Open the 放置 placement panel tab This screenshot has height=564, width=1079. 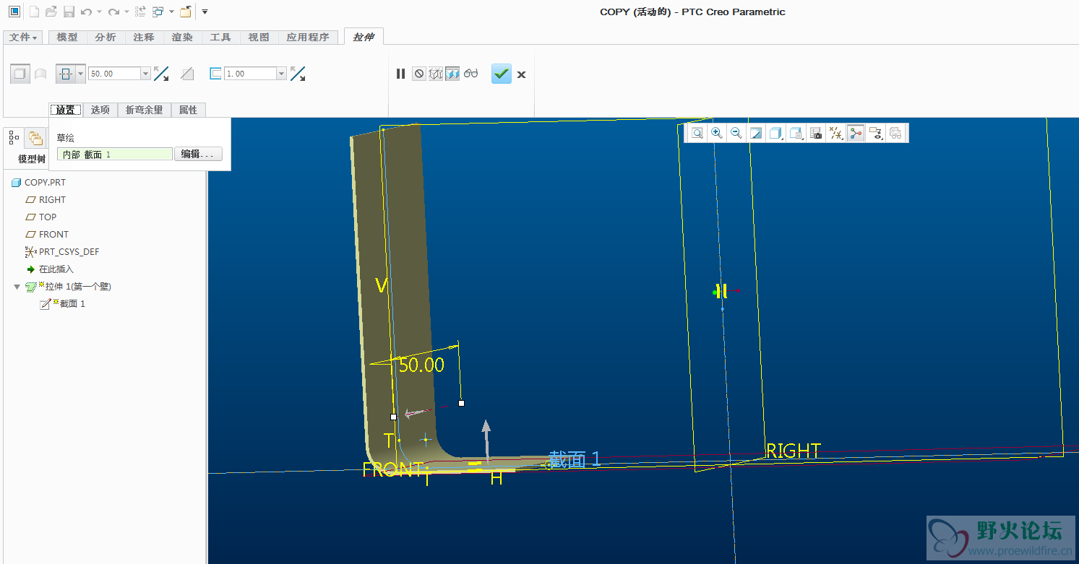coord(66,110)
